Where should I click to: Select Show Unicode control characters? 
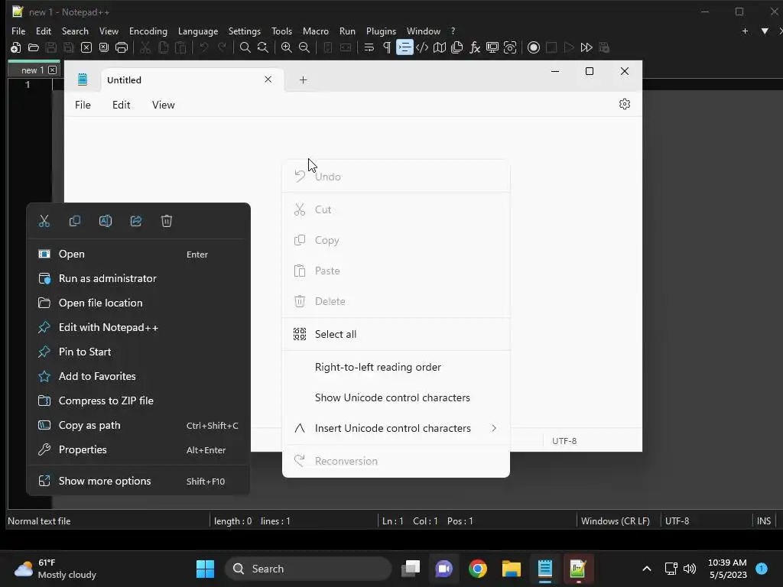click(396, 397)
